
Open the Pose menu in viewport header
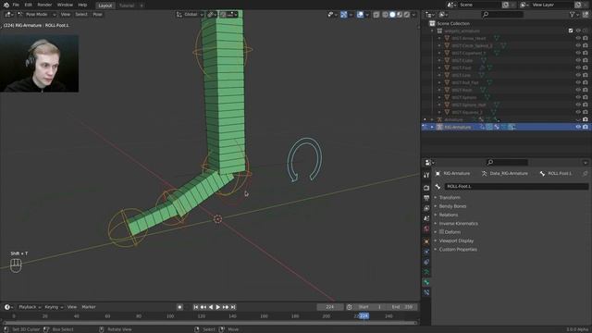(97, 15)
